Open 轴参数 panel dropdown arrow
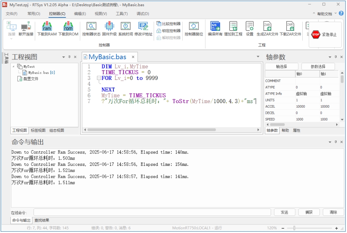This screenshot has height=233, width=347. pyautogui.click(x=330, y=57)
